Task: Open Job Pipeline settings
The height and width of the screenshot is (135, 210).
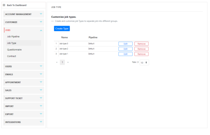Action: click(13, 37)
